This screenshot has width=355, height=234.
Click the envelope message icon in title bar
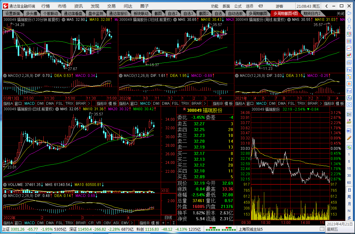click(261, 6)
